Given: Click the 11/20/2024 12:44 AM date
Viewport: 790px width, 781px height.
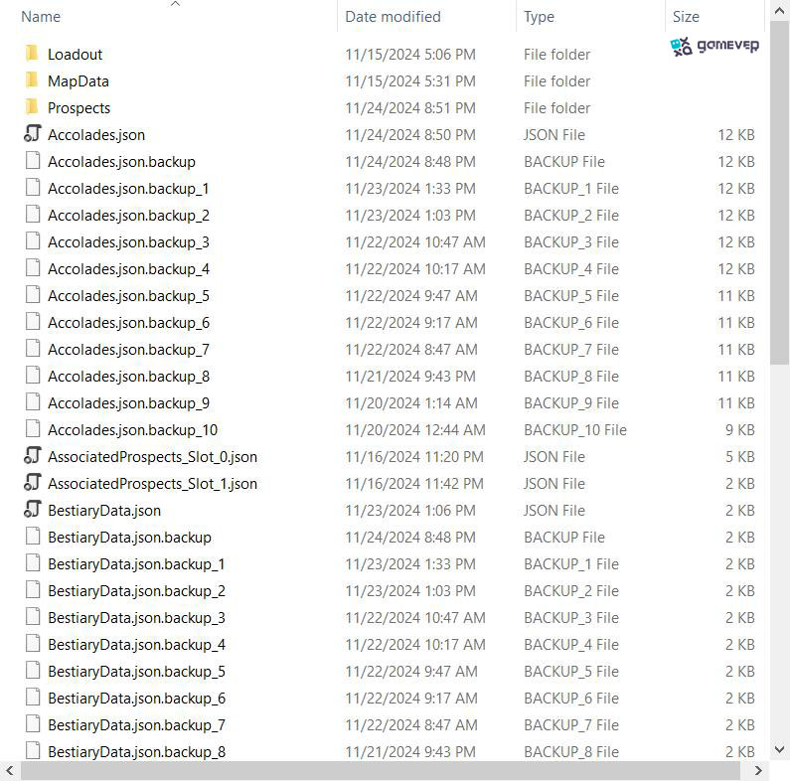Looking at the screenshot, I should [x=415, y=430].
